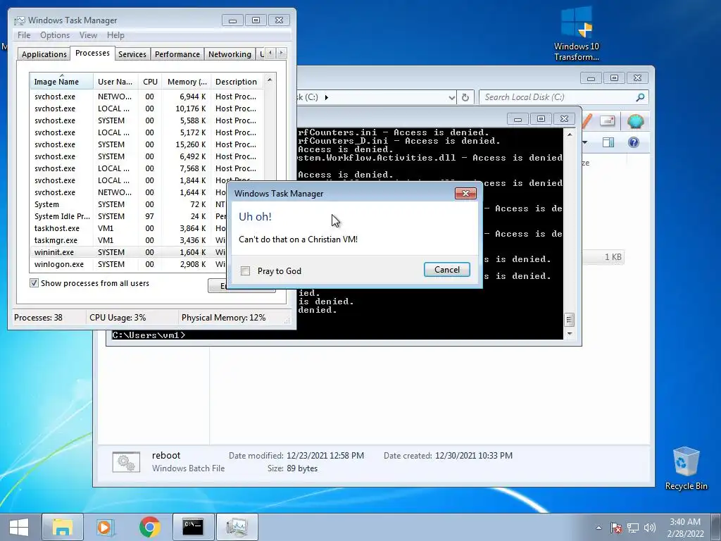
Task: Open the Recycle Bin desktop icon
Action: click(x=686, y=468)
